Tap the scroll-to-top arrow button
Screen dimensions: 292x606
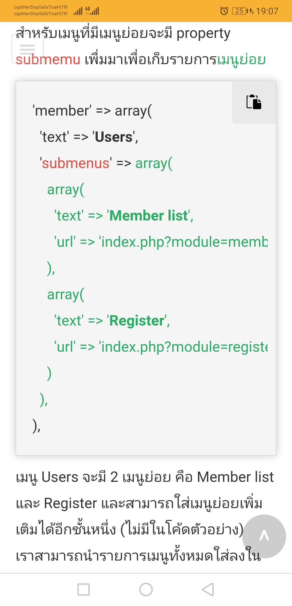coord(264,536)
